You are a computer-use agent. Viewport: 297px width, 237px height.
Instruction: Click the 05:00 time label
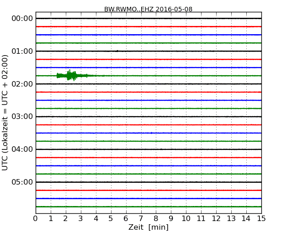pyautogui.click(x=22, y=182)
